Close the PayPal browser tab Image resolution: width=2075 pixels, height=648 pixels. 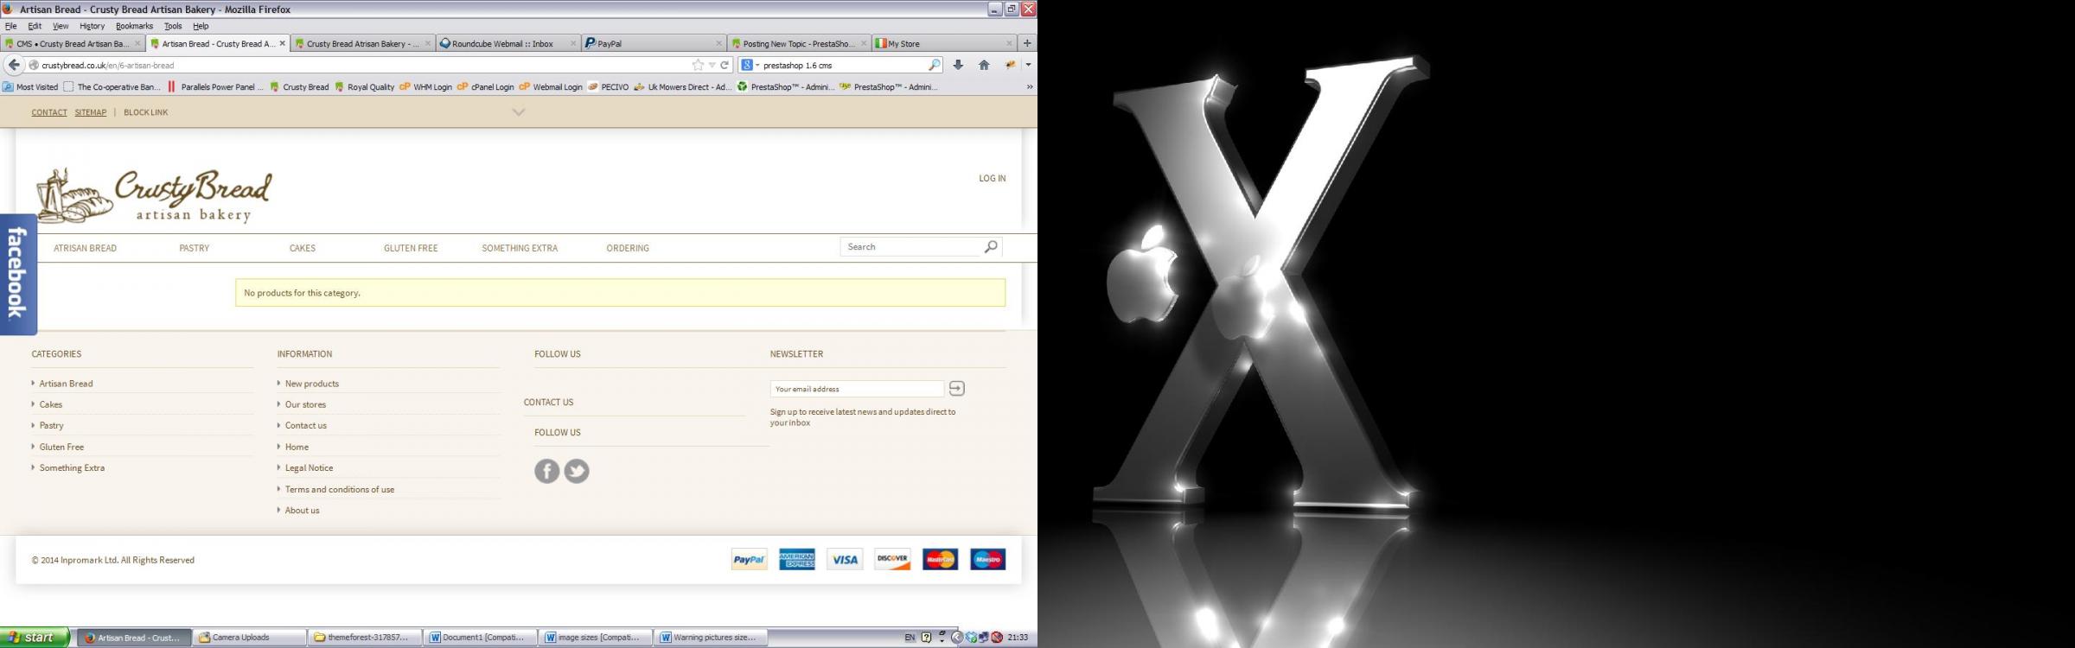(718, 43)
